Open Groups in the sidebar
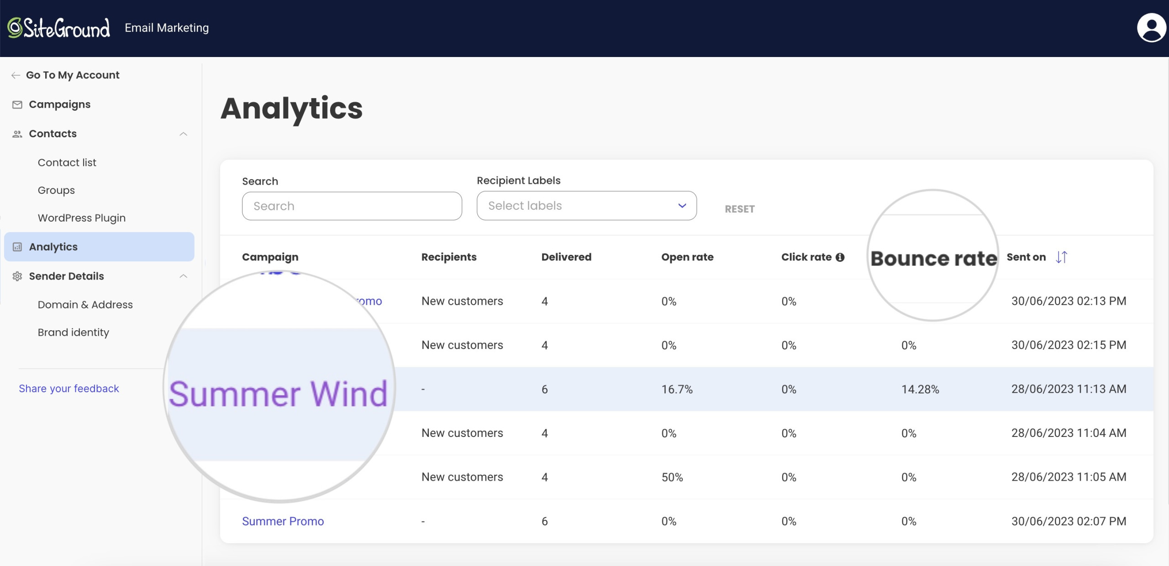The image size is (1169, 566). tap(56, 190)
